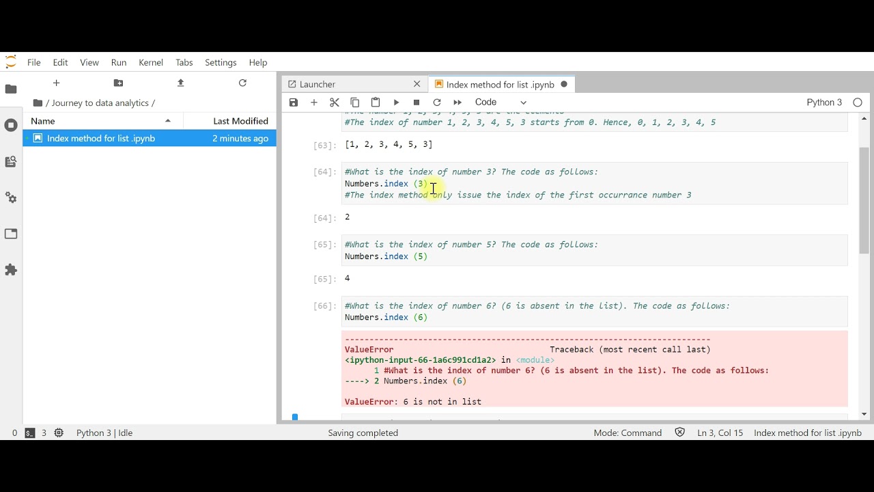Refresh the file list
Screen dimensions: 874x492
(242, 83)
